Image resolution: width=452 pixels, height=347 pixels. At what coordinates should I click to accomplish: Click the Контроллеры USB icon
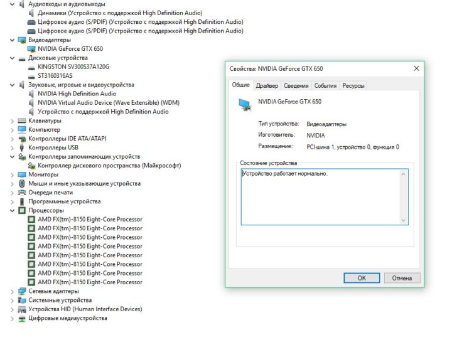(21, 147)
